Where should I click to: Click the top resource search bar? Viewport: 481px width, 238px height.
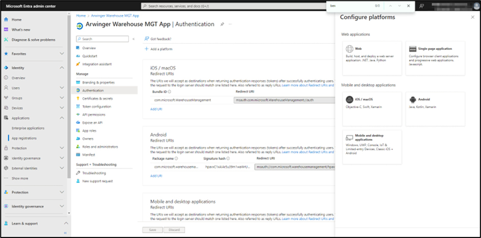[214, 6]
